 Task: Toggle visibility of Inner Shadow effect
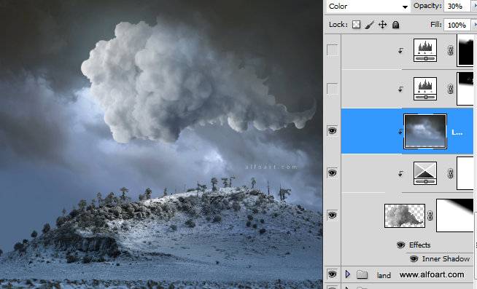[x=414, y=259]
